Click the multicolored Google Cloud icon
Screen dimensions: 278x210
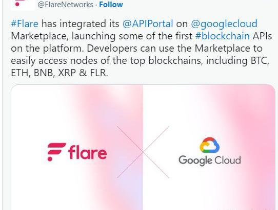tap(210, 145)
